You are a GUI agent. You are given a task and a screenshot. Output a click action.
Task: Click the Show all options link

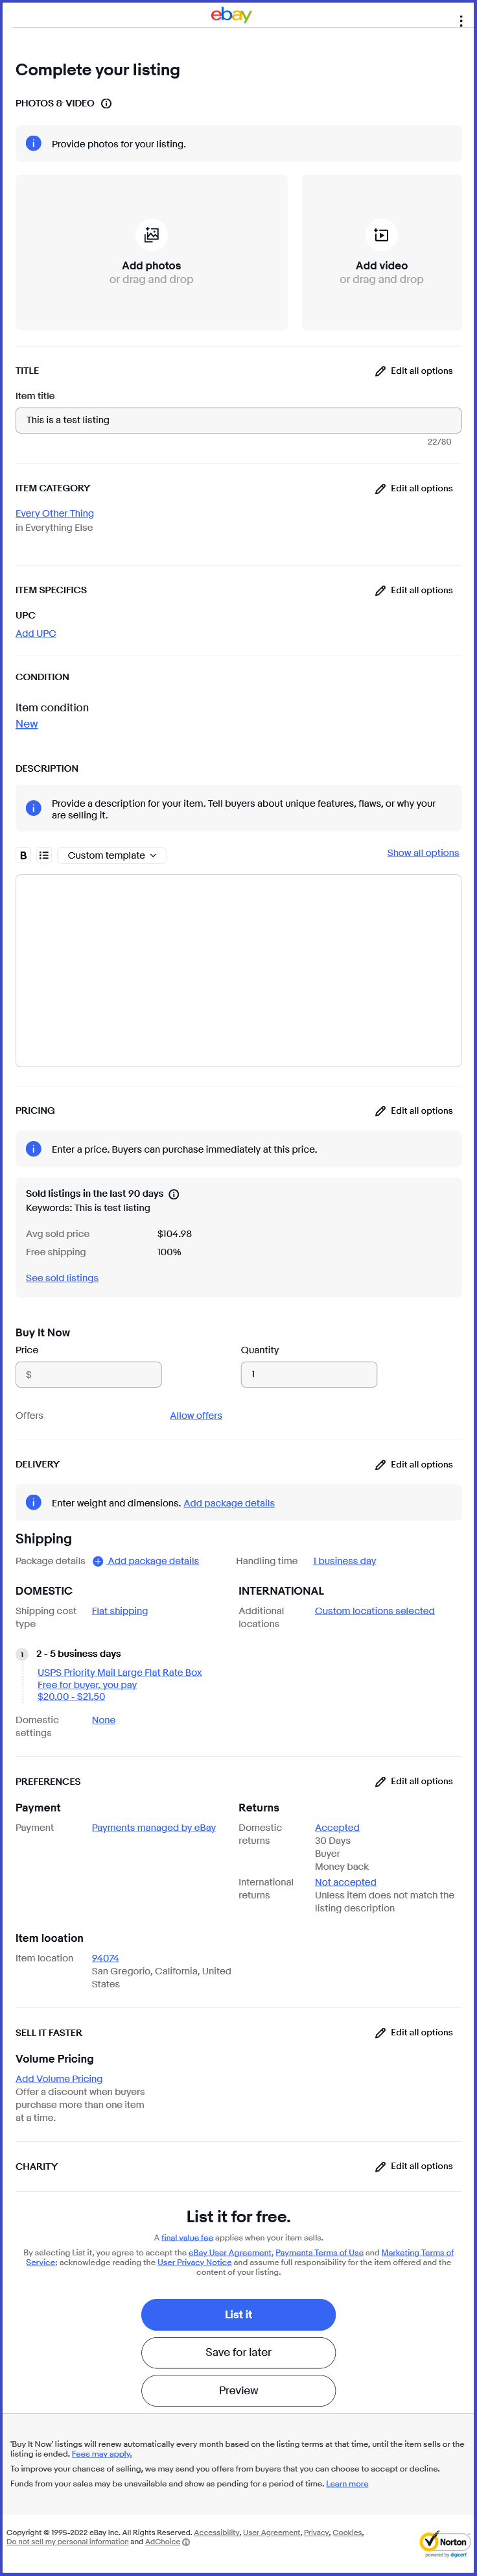[423, 853]
